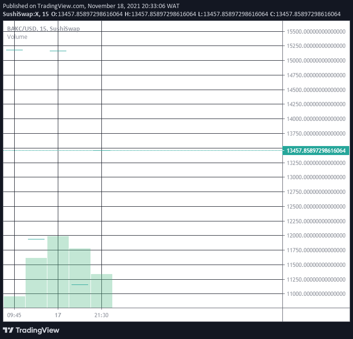This screenshot has height=339, width=353.
Task: Click the 11000.00000000000000 price axis label
Action: click(316, 294)
